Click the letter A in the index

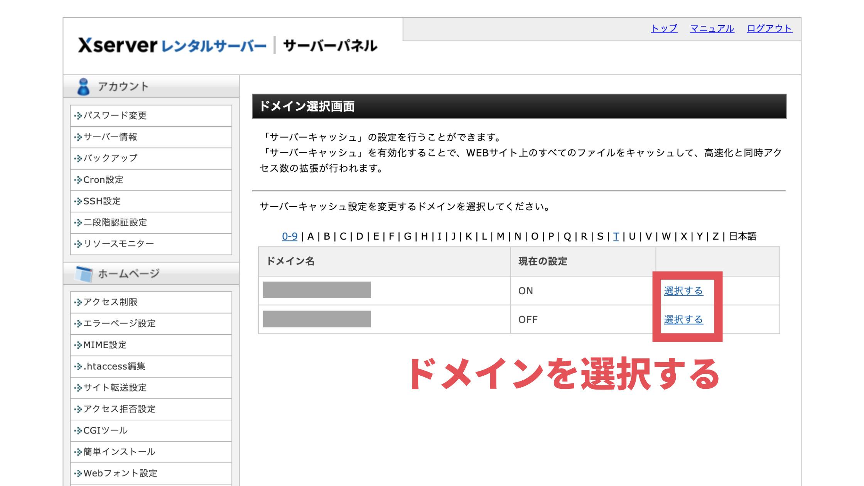click(310, 236)
